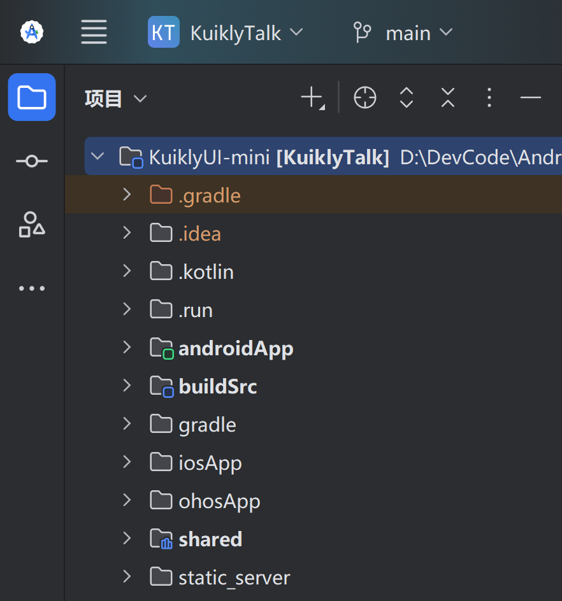The height and width of the screenshot is (601, 562).
Task: Expand the ohosApp folder
Action: (x=127, y=500)
